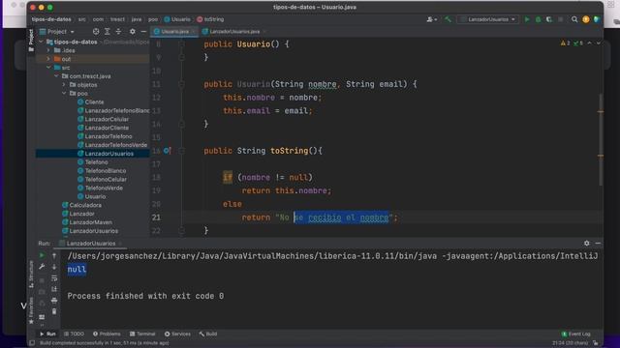
Task: Collapse the poo package
Action: coord(64,94)
